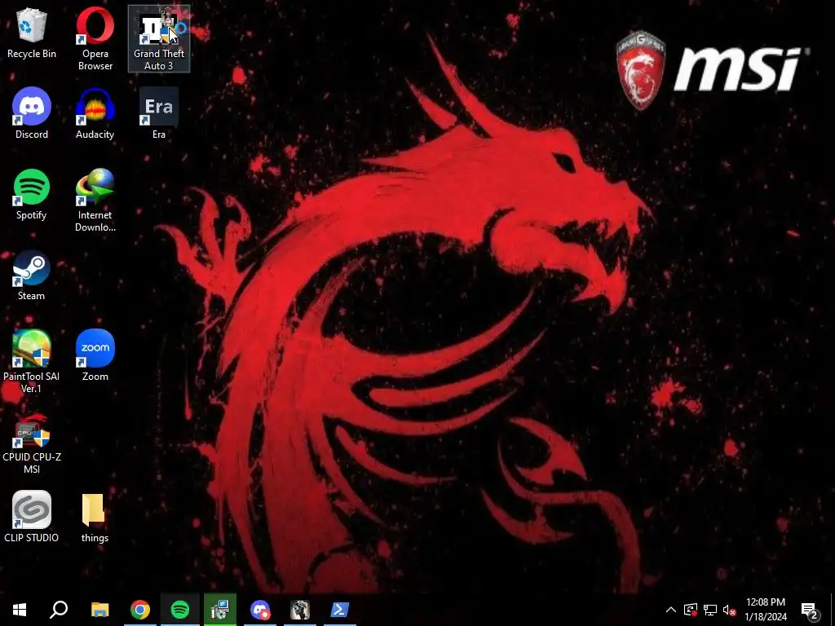Select the Audacity desktop shortcut
This screenshot has height=626, width=835.
[x=95, y=113]
